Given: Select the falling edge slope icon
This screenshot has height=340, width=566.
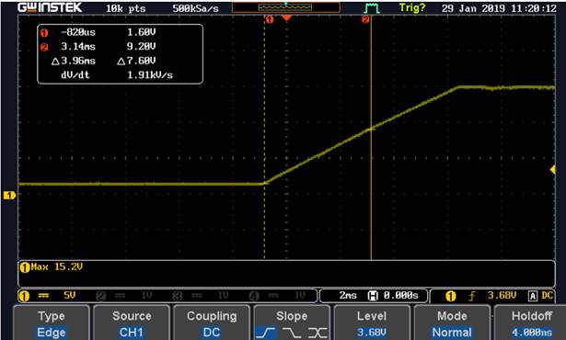Looking at the screenshot, I should (x=292, y=333).
